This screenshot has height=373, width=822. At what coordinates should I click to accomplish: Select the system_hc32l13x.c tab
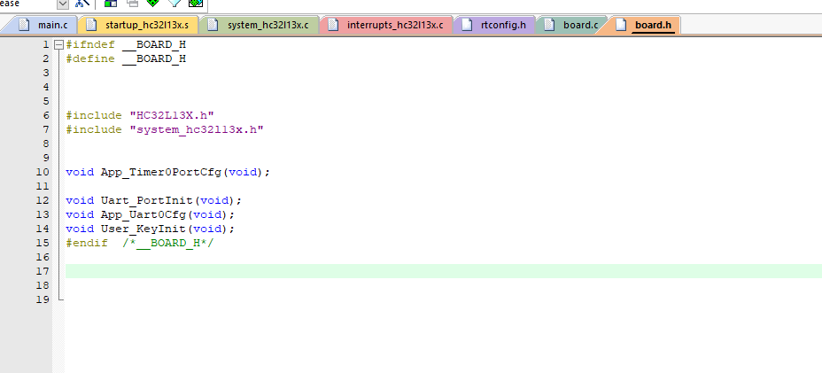tap(260, 25)
